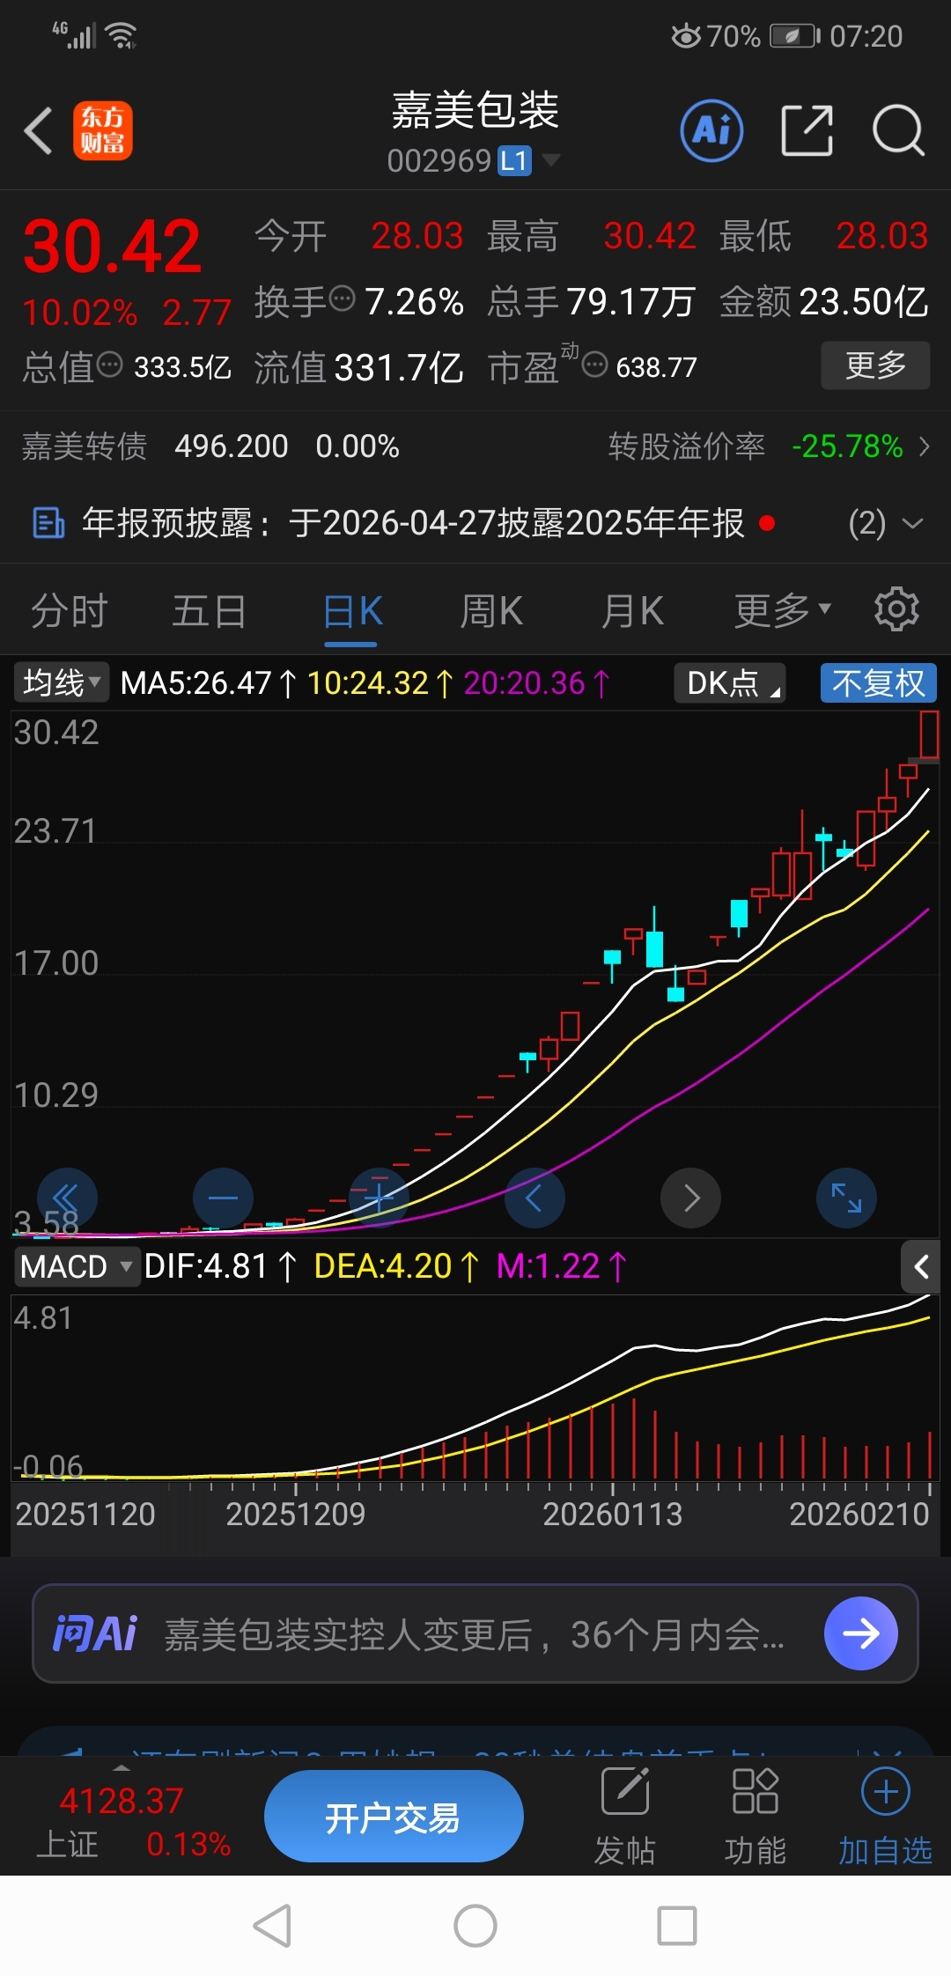The width and height of the screenshot is (951, 1976).
Task: Expand 更多 chart period dropdown
Action: tap(783, 609)
